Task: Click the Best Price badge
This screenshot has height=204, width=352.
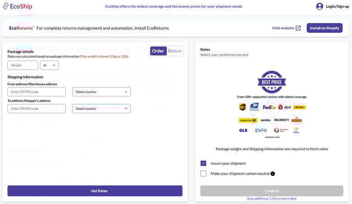Action: point(271,82)
